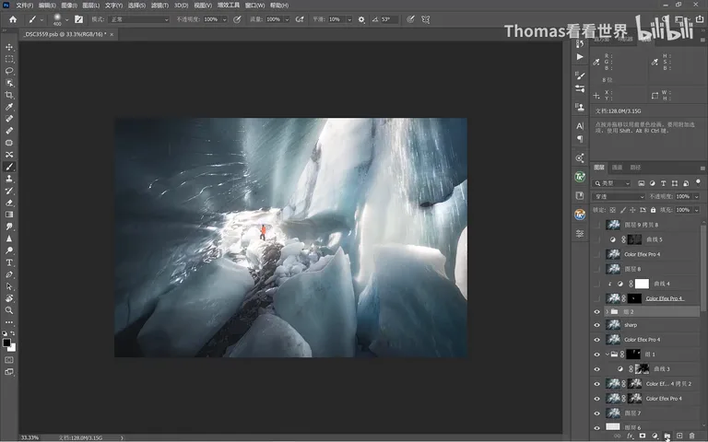Hide the 组 1 group

[x=597, y=355]
